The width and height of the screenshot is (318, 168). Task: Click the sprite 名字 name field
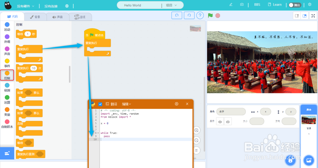coord(231,112)
